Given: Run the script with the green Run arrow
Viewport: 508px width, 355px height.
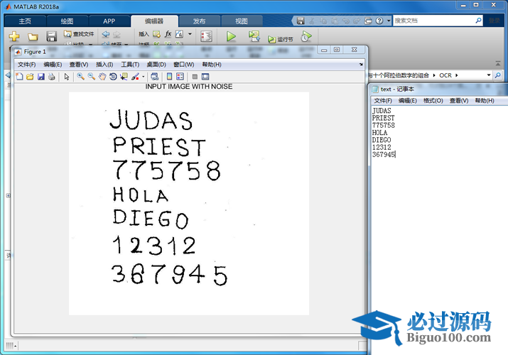Looking at the screenshot, I should pos(231,36).
